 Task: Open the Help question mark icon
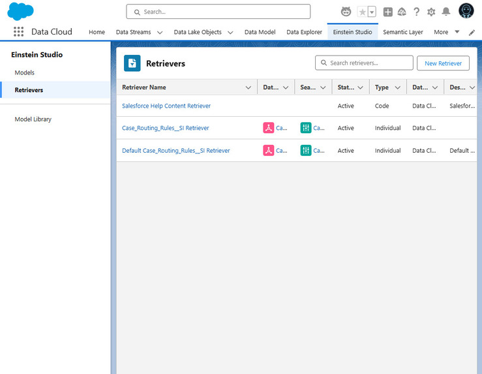417,12
